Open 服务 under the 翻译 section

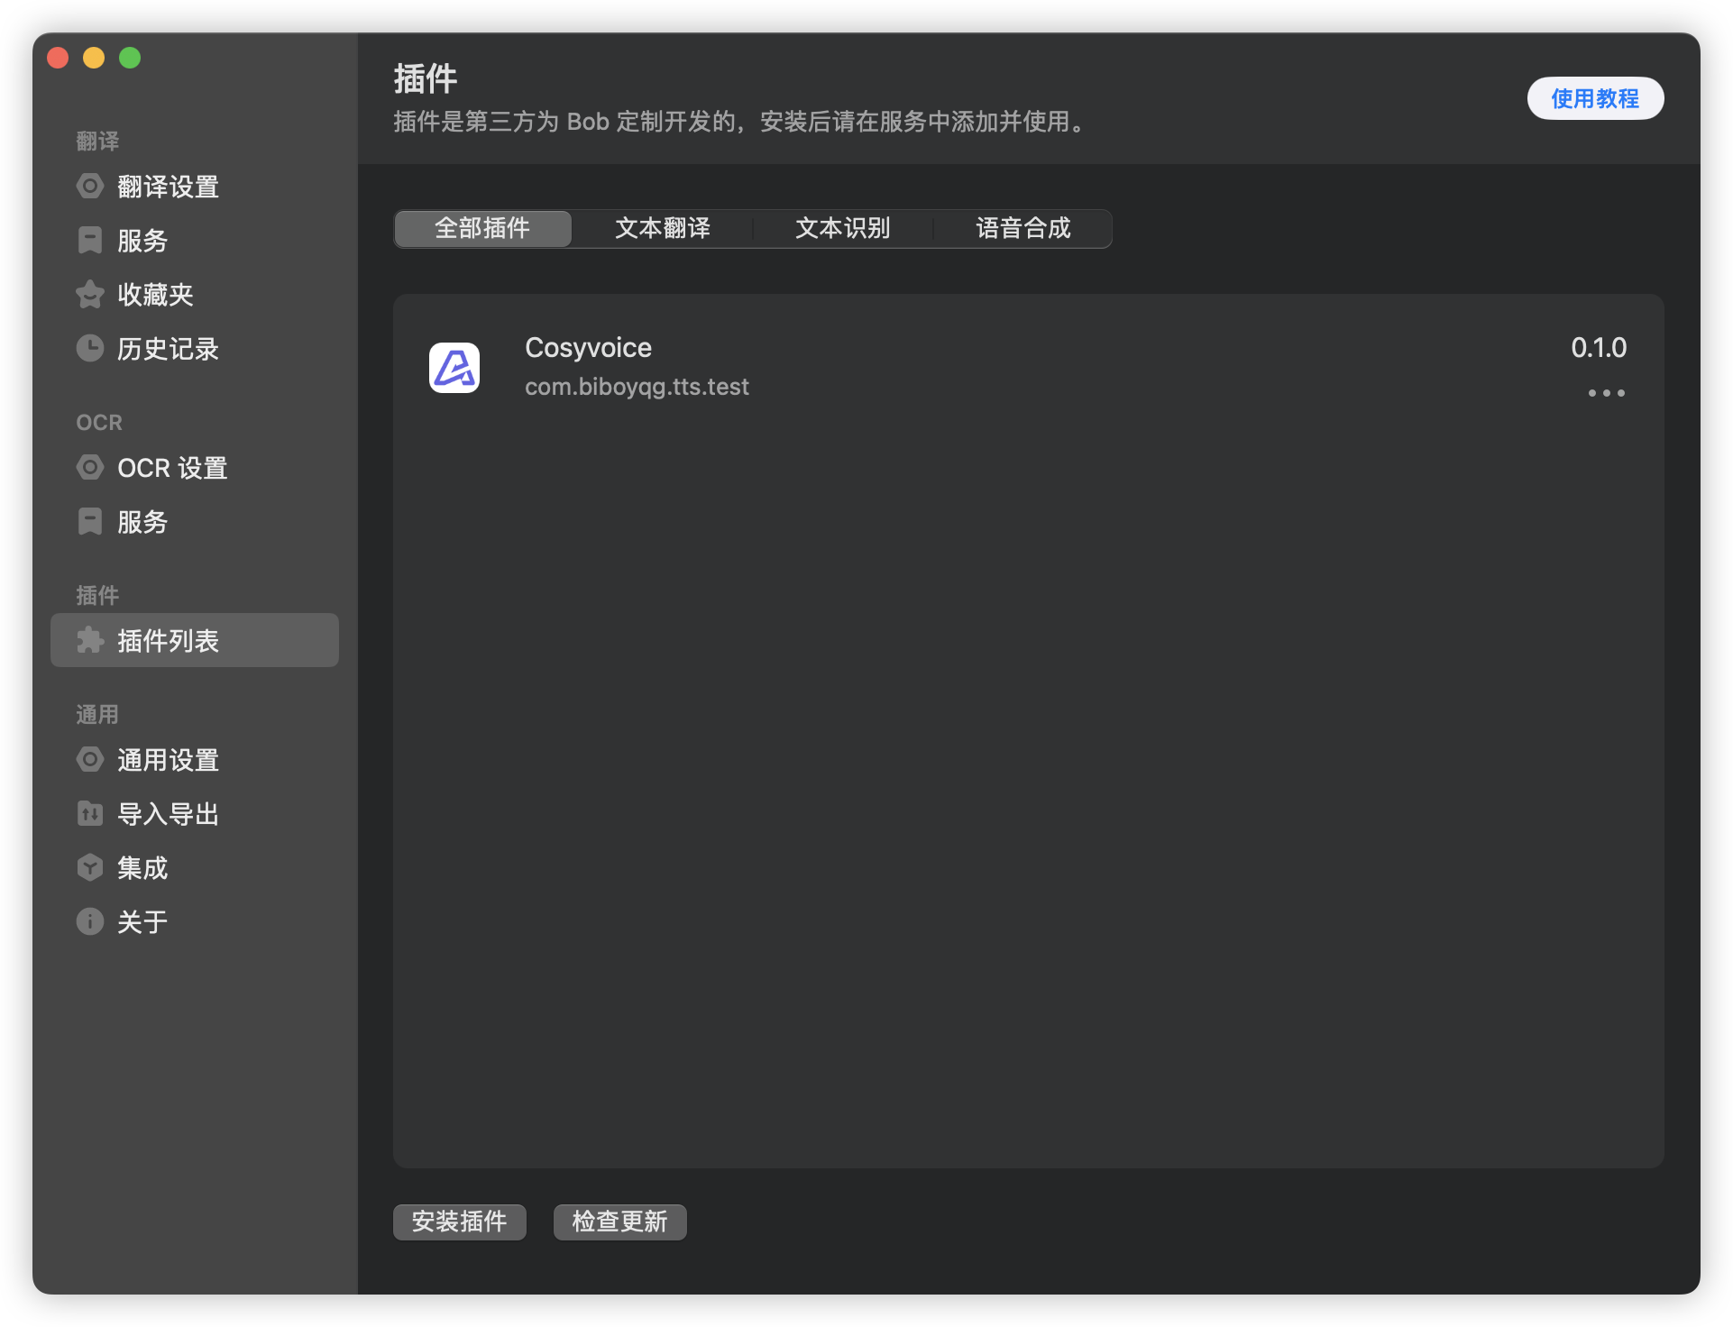tap(142, 241)
